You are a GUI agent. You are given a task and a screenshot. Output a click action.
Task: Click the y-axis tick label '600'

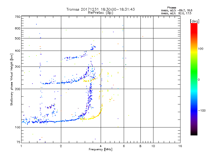point(17,28)
